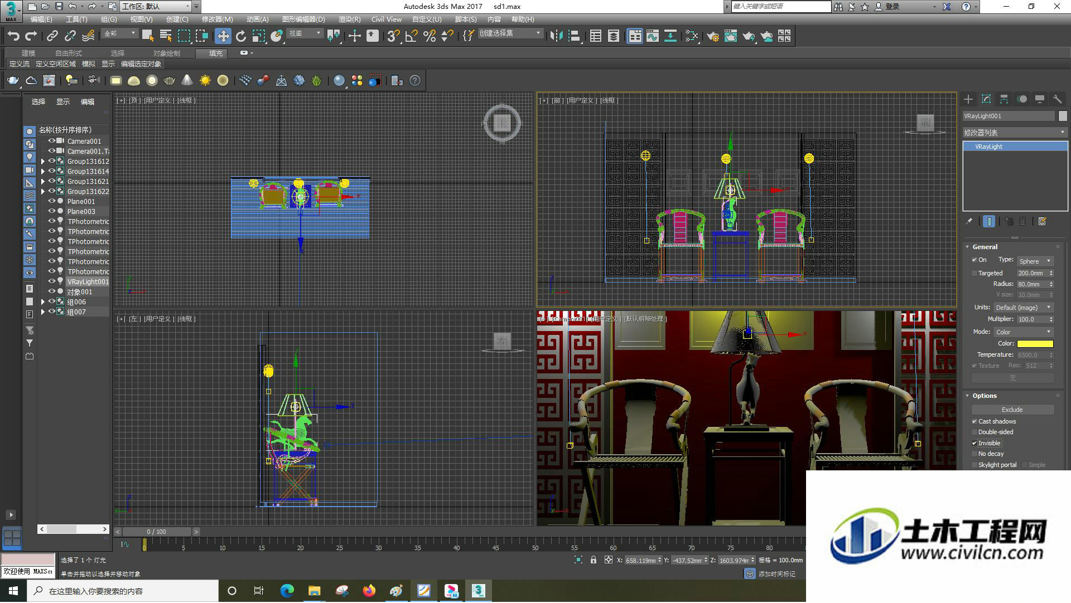Screen dimensions: 1071x603
Task: Click the 选择 scene explorer menu
Action: pos(38,102)
